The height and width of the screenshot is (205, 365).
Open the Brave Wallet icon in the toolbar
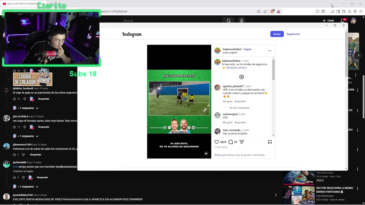(344, 11)
